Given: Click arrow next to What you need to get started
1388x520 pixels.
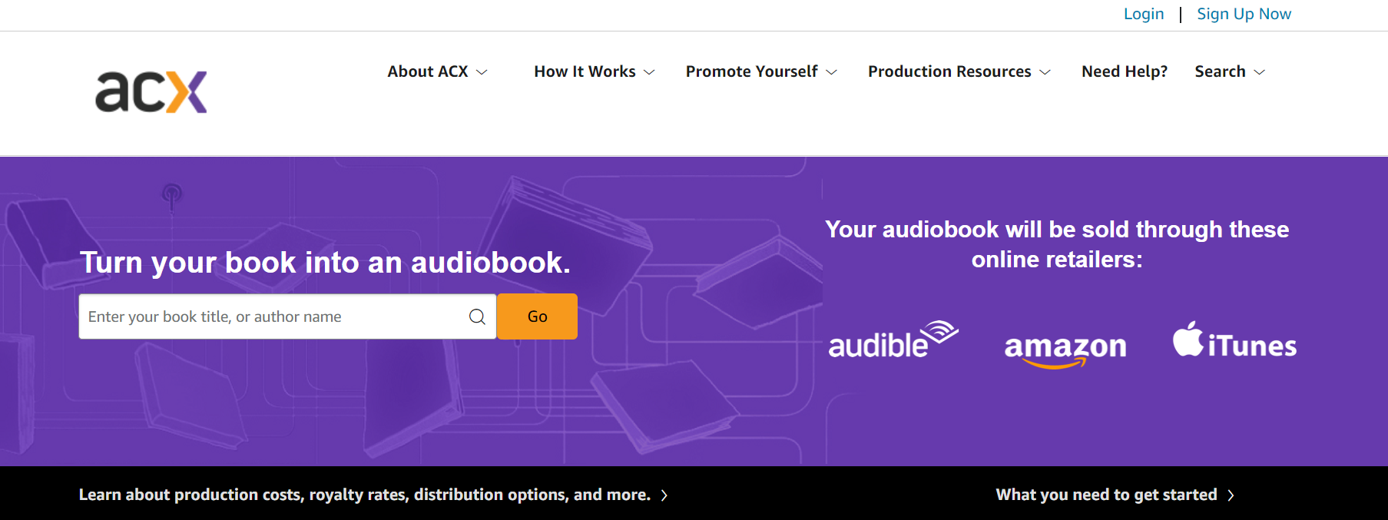Looking at the screenshot, I should click(1231, 495).
